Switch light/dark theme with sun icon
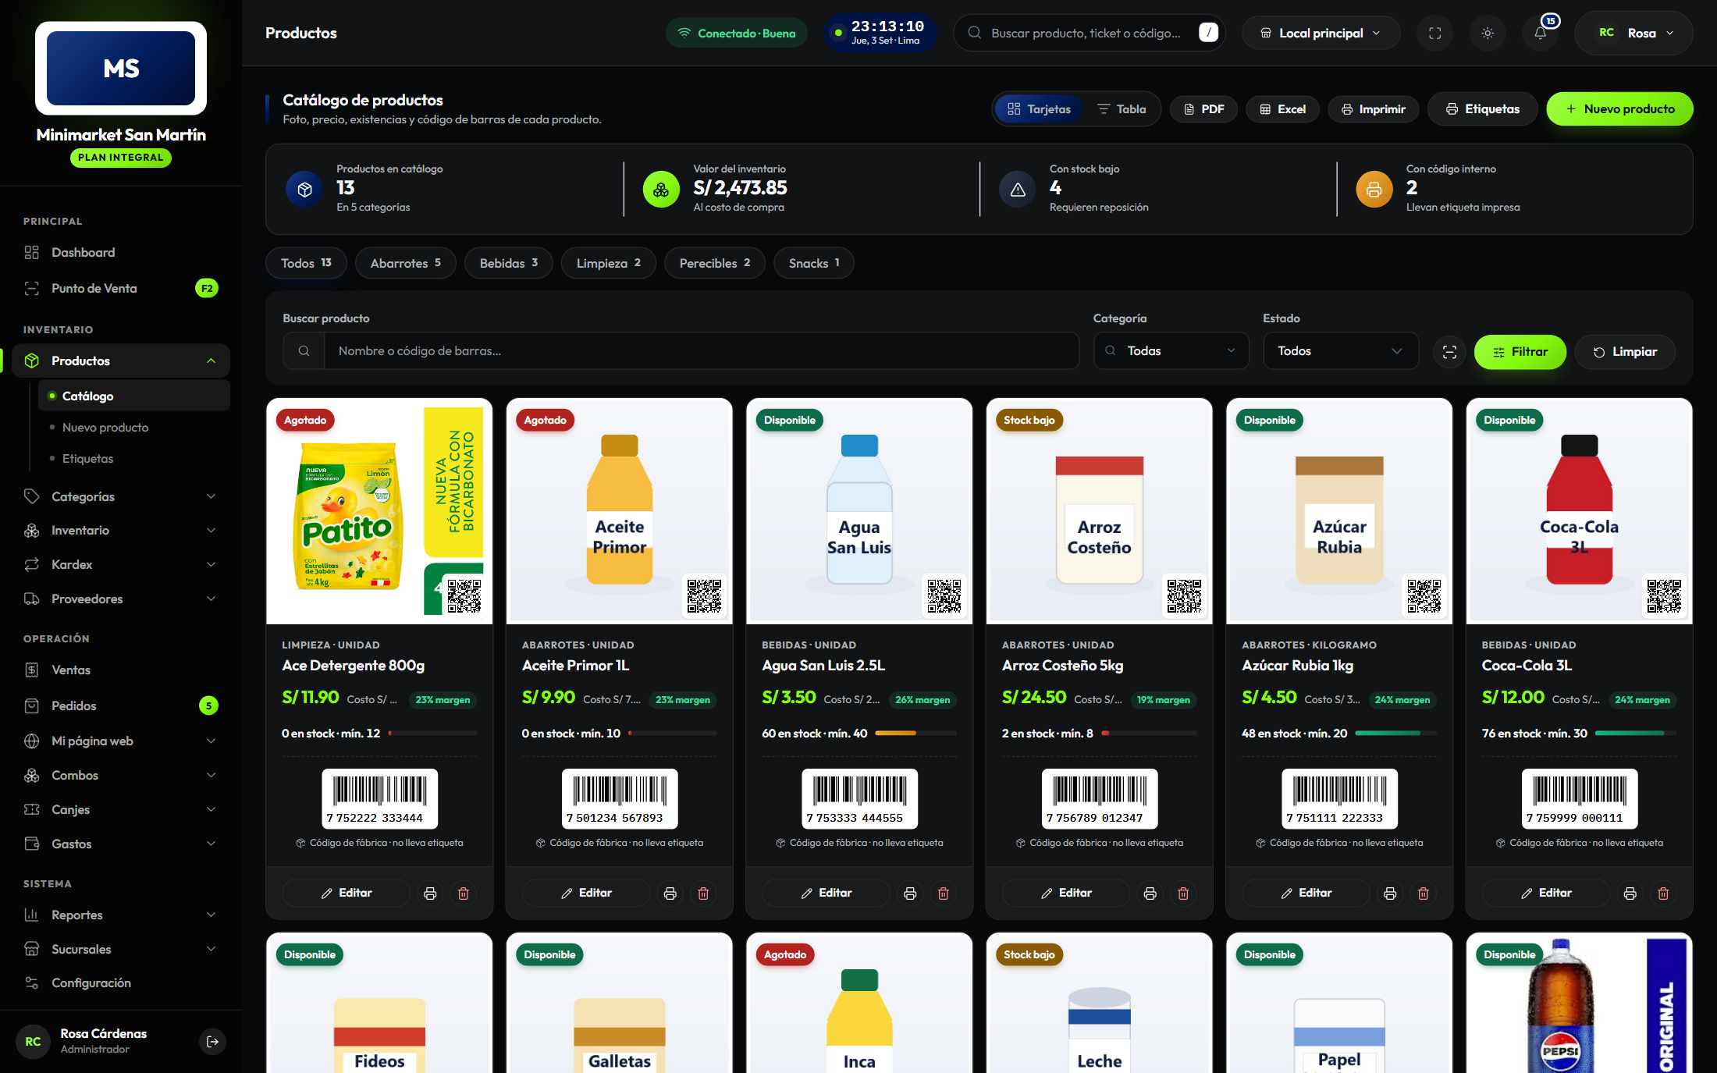The width and height of the screenshot is (1717, 1073). point(1488,33)
